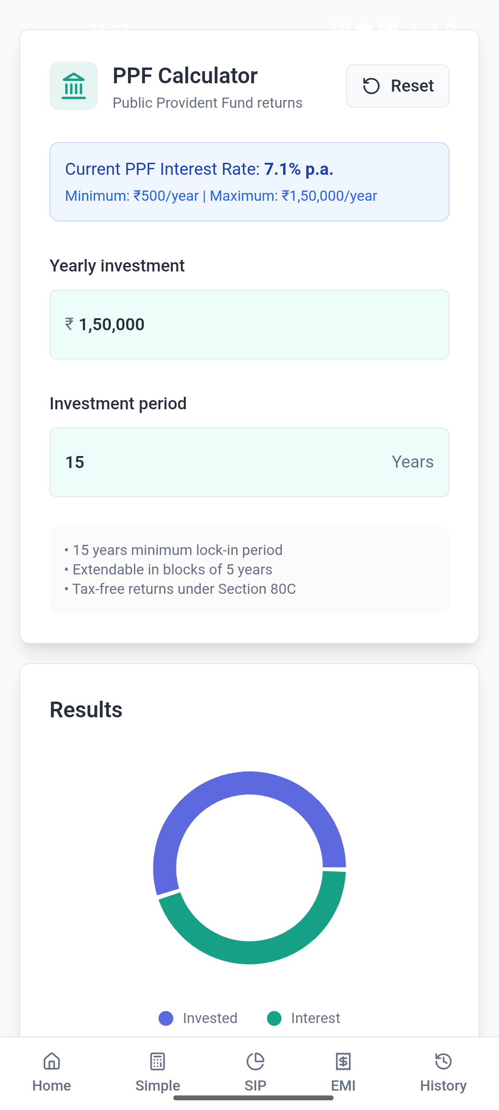Screen dimensions: 499x1110
Task: Tap the rupee symbol in investment field
Action: tap(69, 324)
